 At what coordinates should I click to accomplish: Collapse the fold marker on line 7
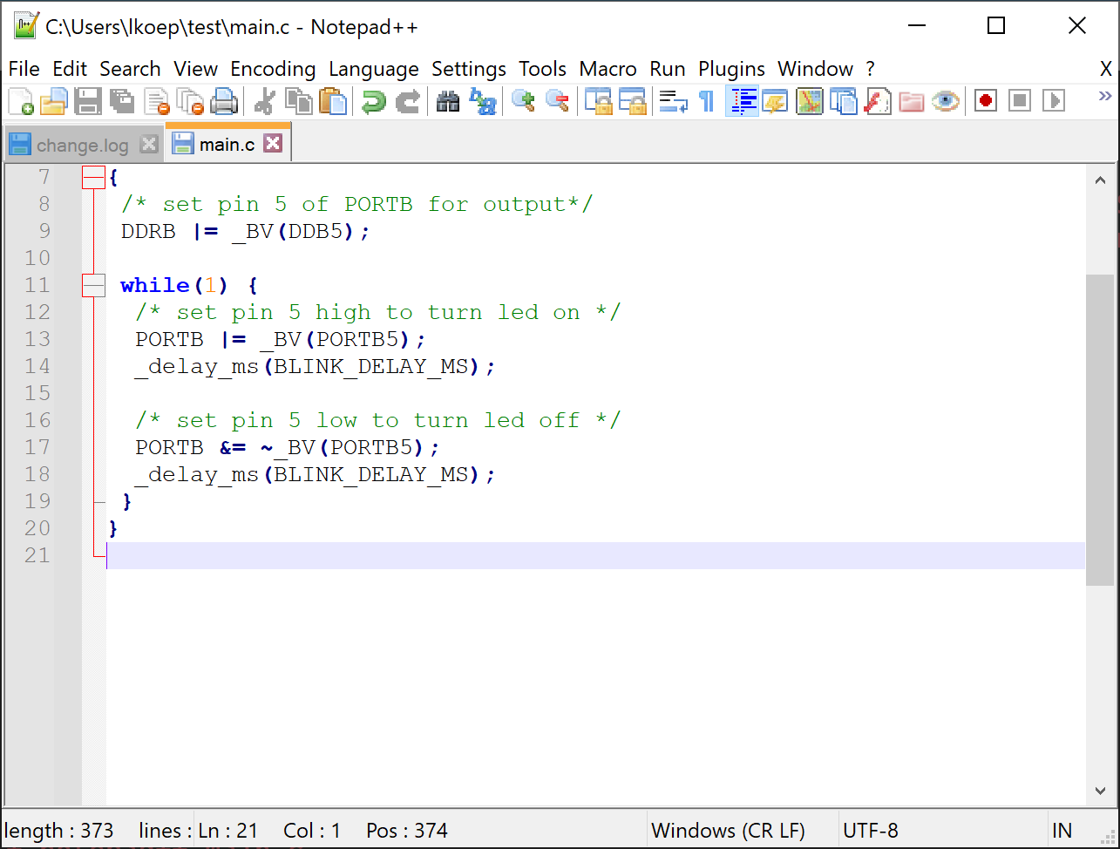click(x=93, y=178)
